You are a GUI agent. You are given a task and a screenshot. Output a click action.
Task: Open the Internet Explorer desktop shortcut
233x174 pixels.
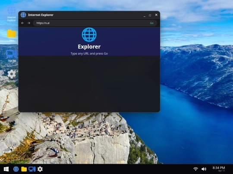(x=12, y=14)
